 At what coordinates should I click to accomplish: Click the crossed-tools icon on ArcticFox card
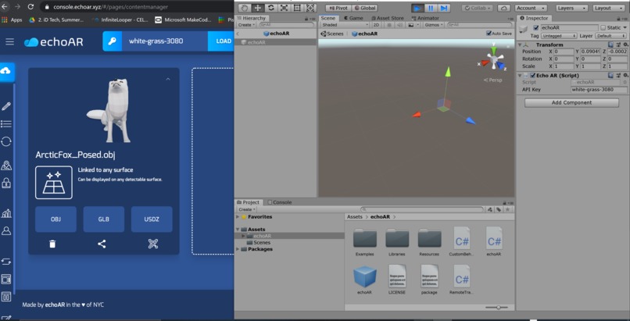point(153,244)
